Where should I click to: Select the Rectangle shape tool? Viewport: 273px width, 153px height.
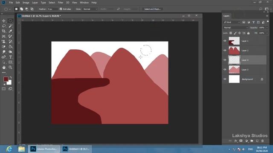tap(10, 62)
